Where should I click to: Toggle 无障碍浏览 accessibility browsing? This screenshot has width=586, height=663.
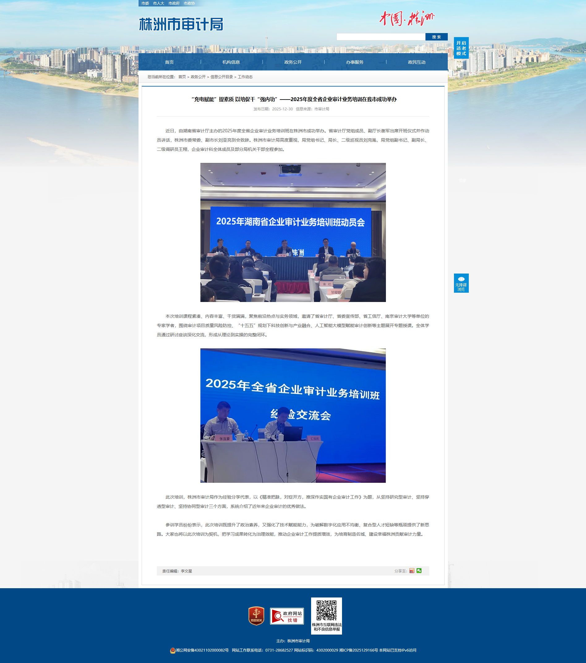point(461,283)
